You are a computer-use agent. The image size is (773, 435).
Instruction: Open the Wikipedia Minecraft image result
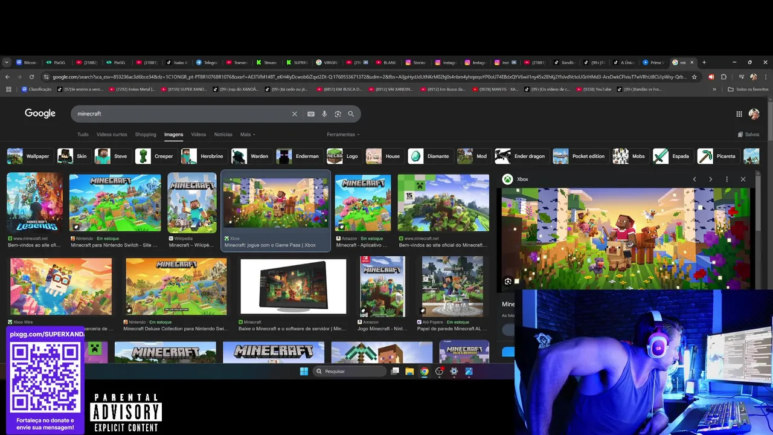coord(192,203)
